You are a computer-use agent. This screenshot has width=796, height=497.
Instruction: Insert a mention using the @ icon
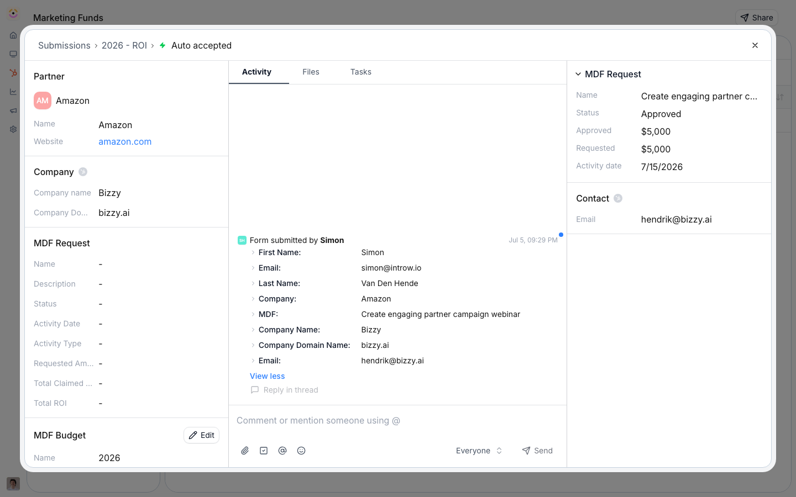[282, 451]
